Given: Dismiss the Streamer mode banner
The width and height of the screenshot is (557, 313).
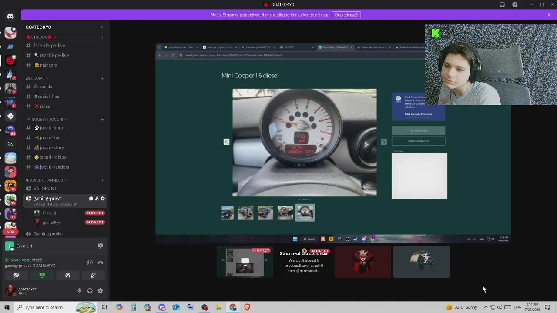Looking at the screenshot, I should pyautogui.click(x=549, y=15).
